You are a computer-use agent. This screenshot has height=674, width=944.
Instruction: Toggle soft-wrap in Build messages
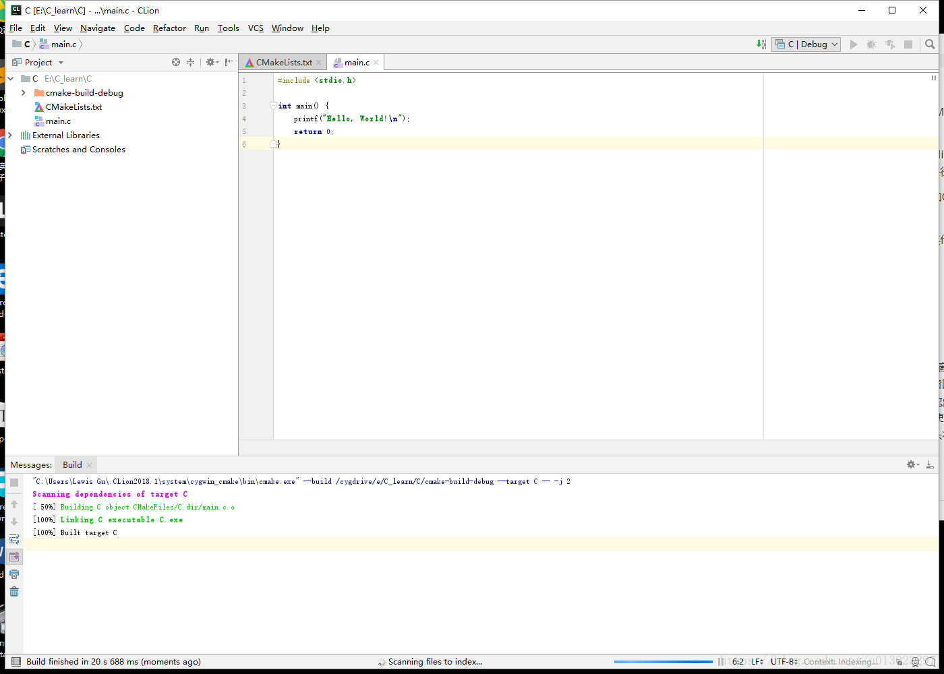[14, 539]
